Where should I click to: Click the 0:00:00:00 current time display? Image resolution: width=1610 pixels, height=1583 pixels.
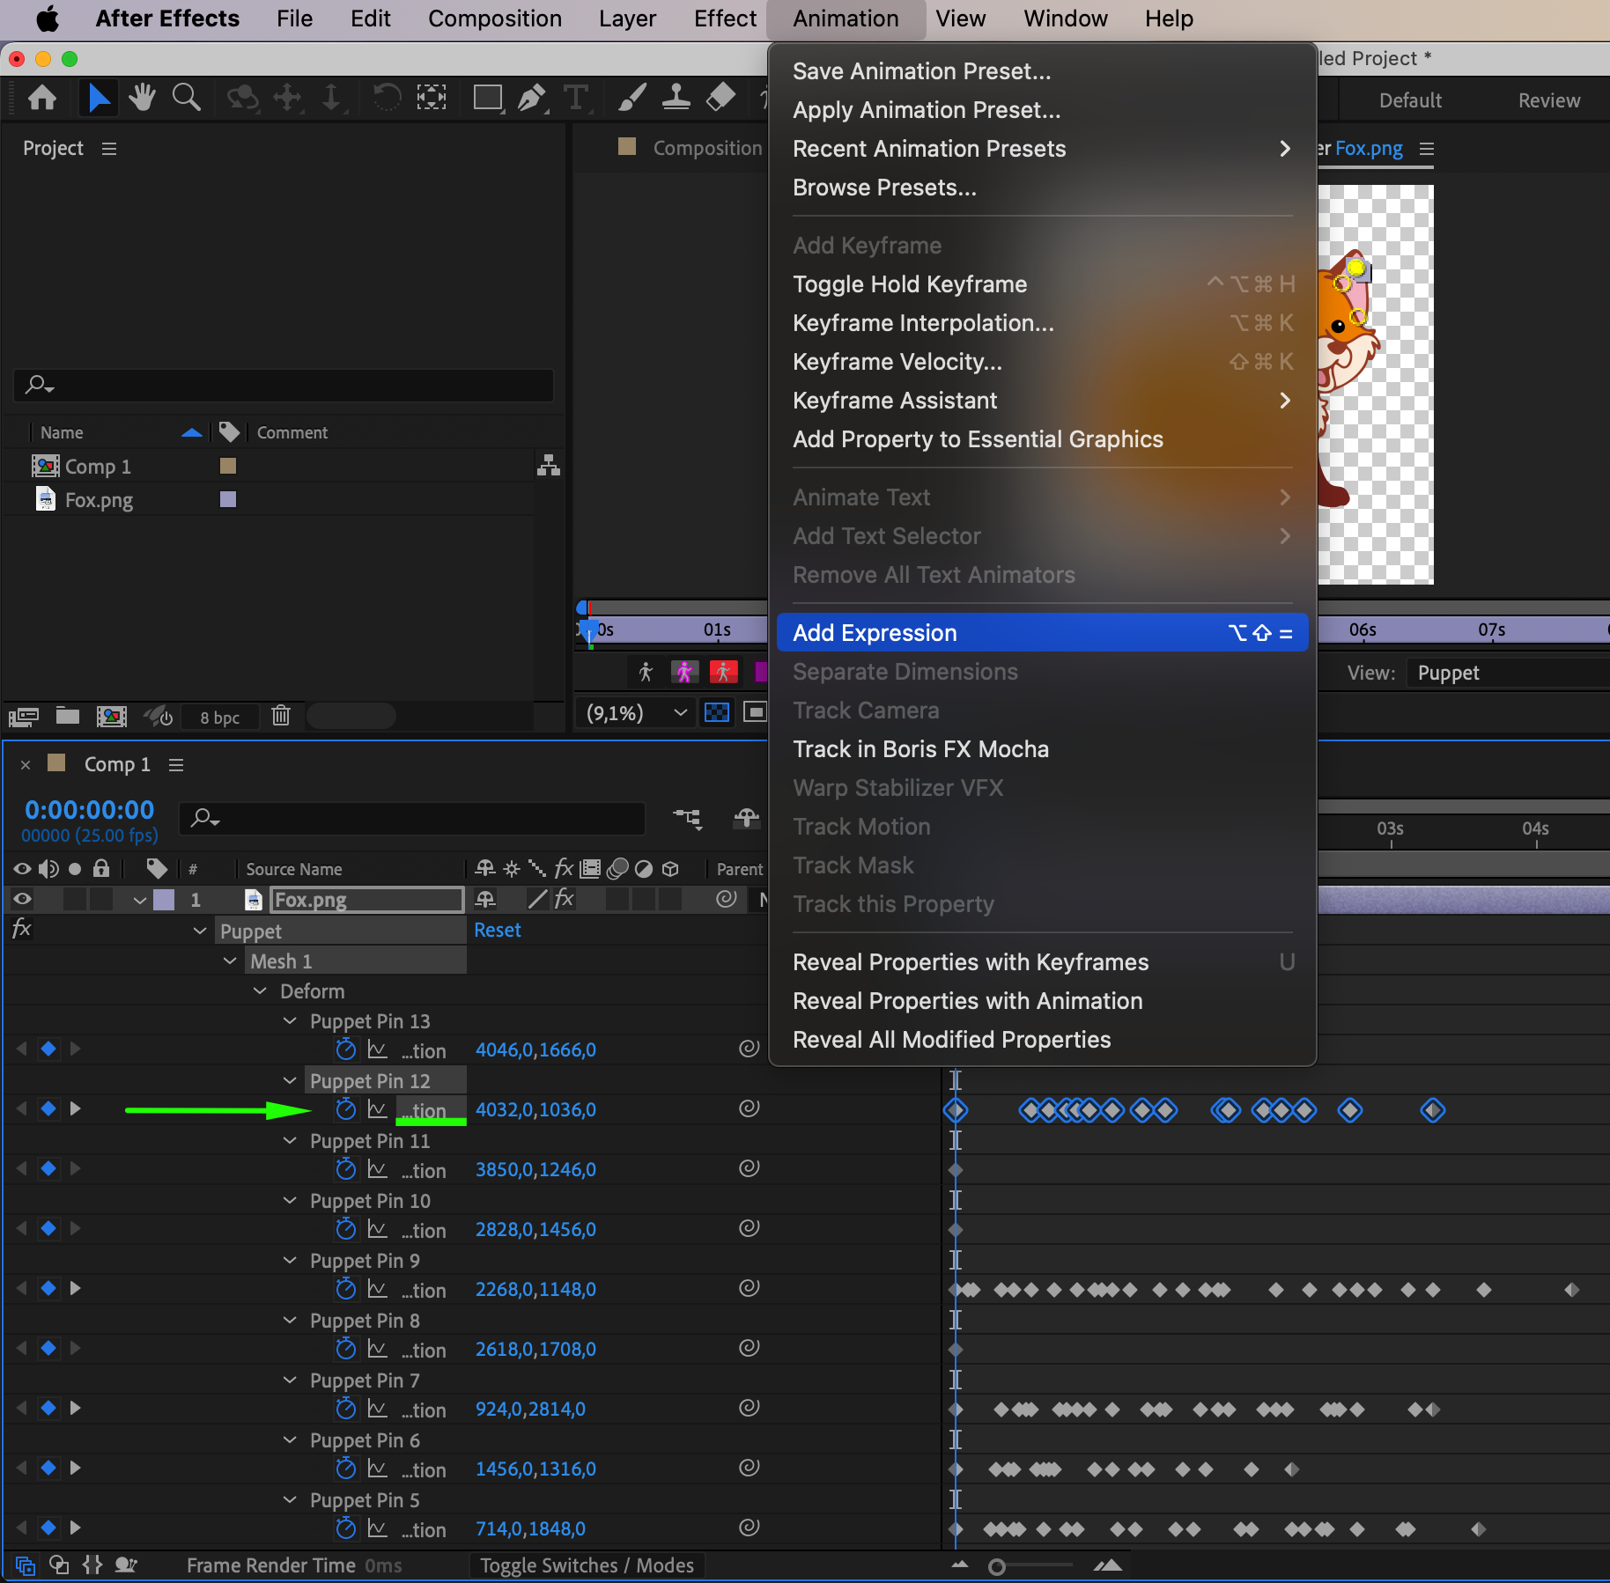90,810
